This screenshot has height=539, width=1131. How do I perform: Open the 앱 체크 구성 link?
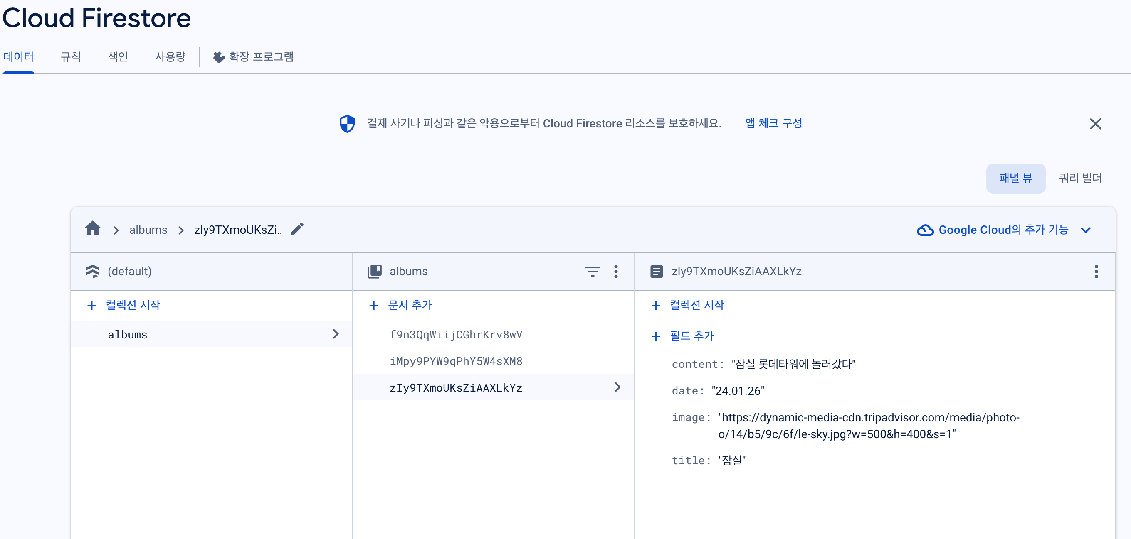coord(773,123)
